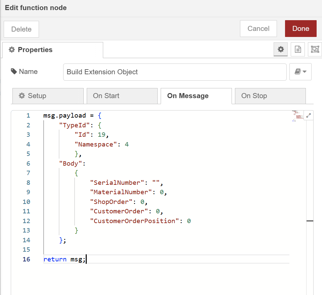Switch to the On Start tab

click(122, 96)
